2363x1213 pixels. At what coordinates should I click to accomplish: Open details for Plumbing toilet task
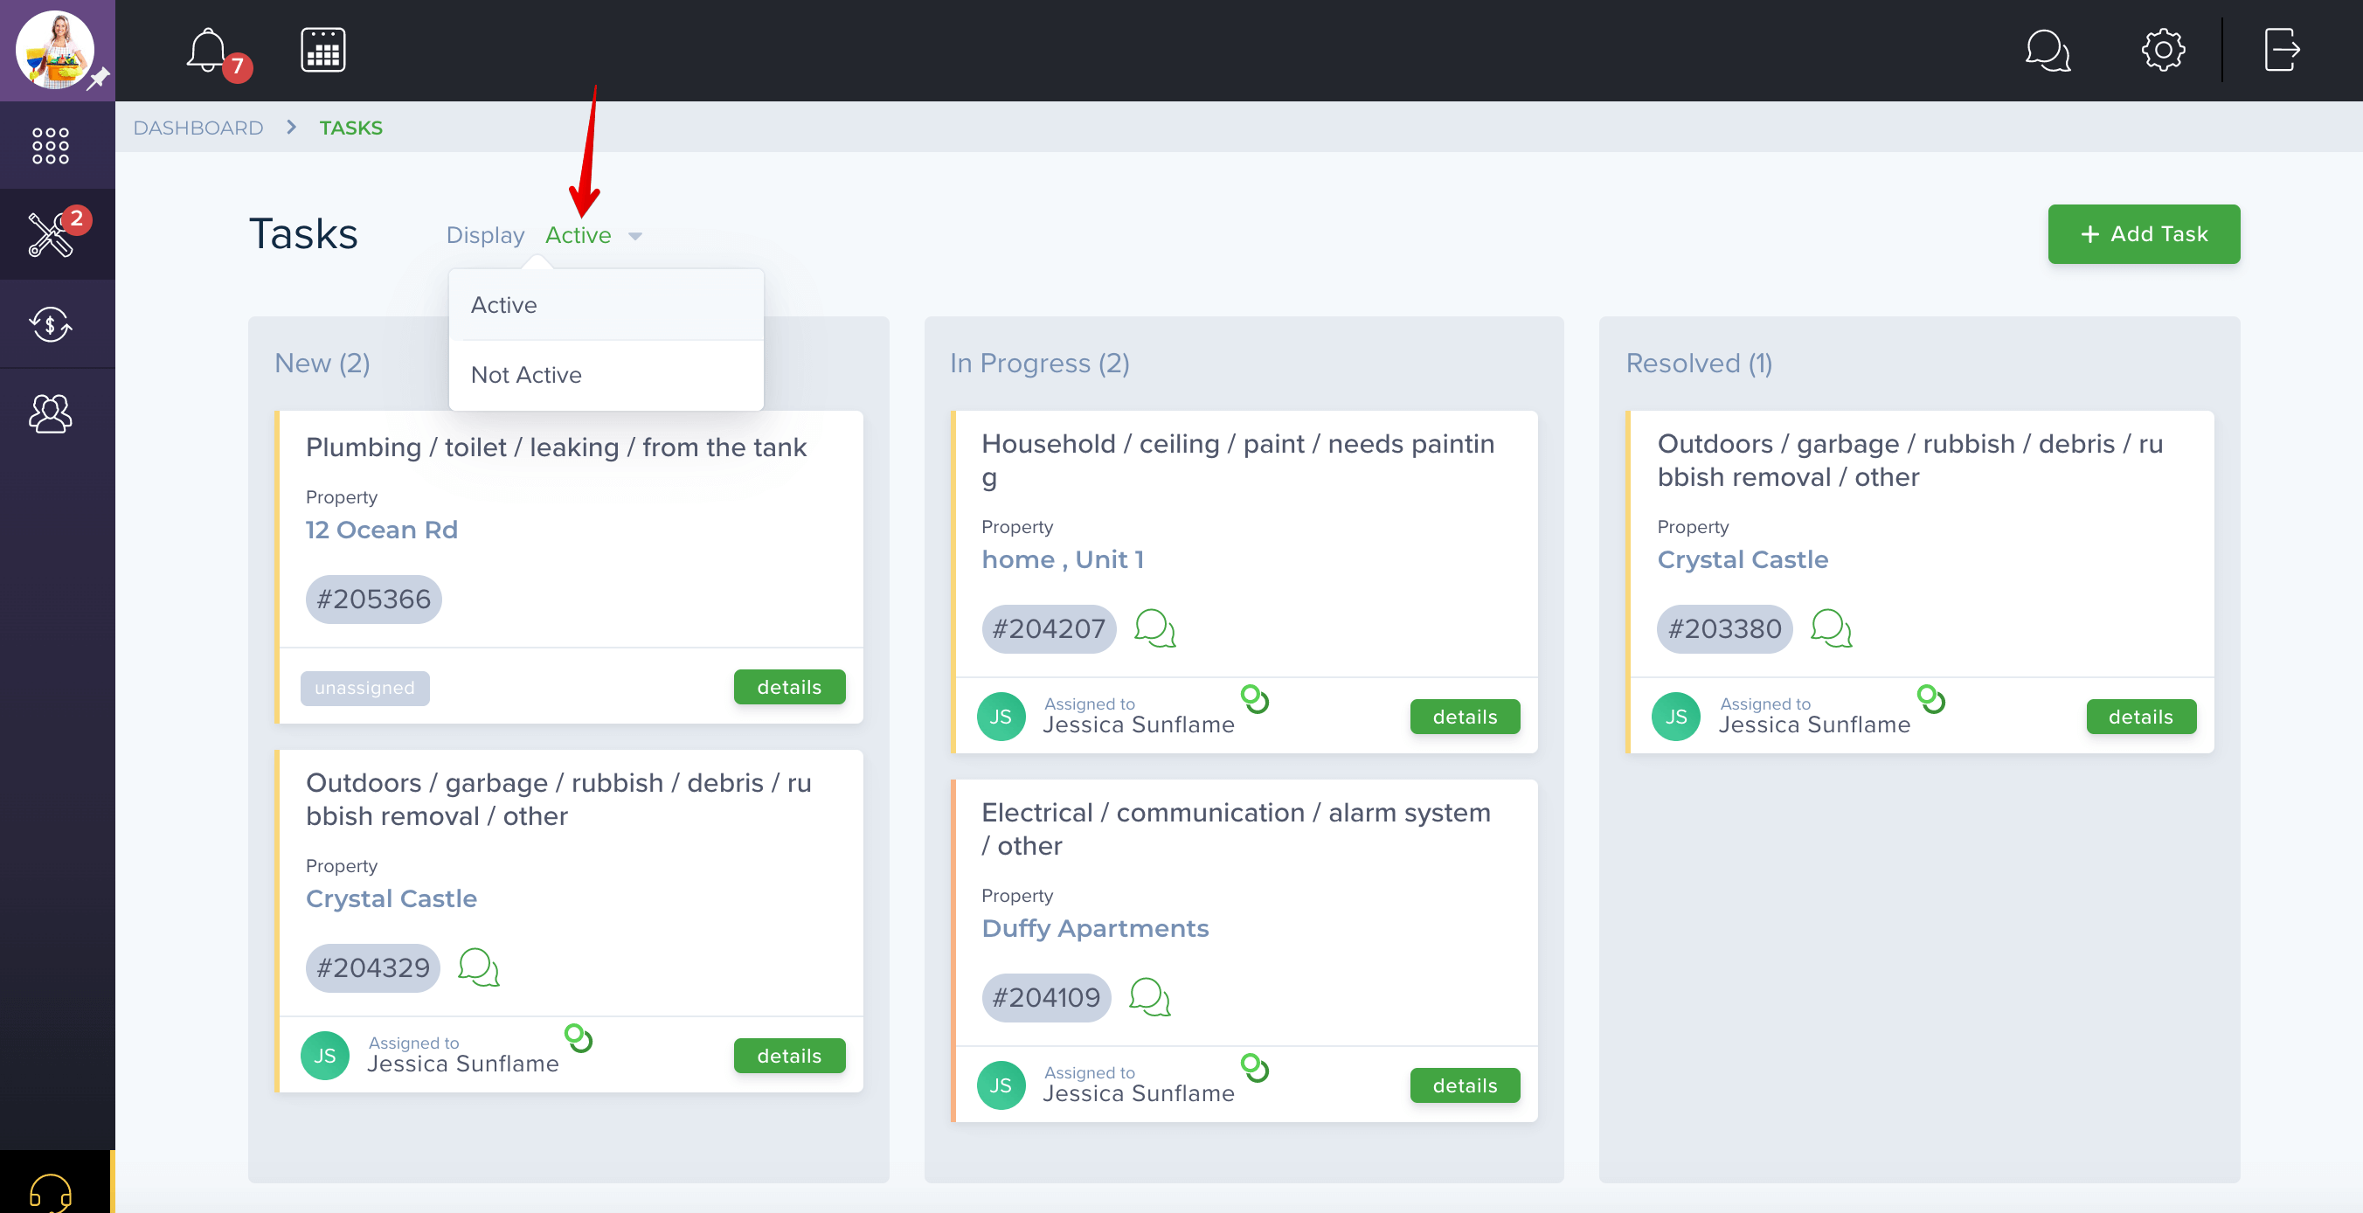coord(789,687)
